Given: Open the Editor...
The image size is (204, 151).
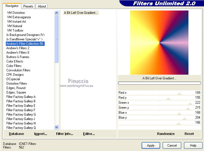Looking at the screenshot, I should tap(89, 134).
